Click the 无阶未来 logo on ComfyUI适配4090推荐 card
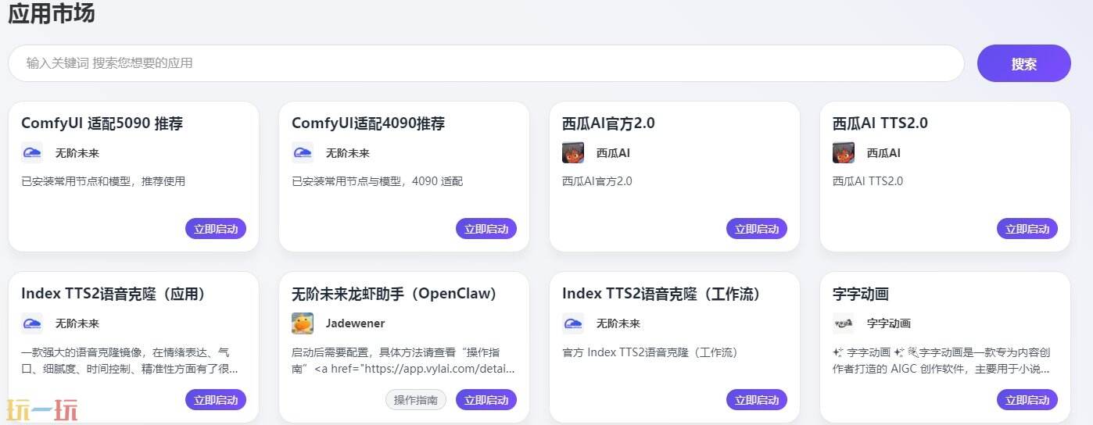The width and height of the screenshot is (1093, 425). [x=303, y=152]
